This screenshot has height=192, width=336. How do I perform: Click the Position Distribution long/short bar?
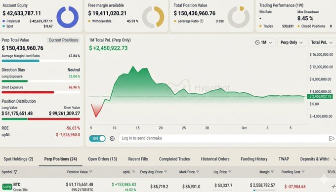(x=41, y=119)
